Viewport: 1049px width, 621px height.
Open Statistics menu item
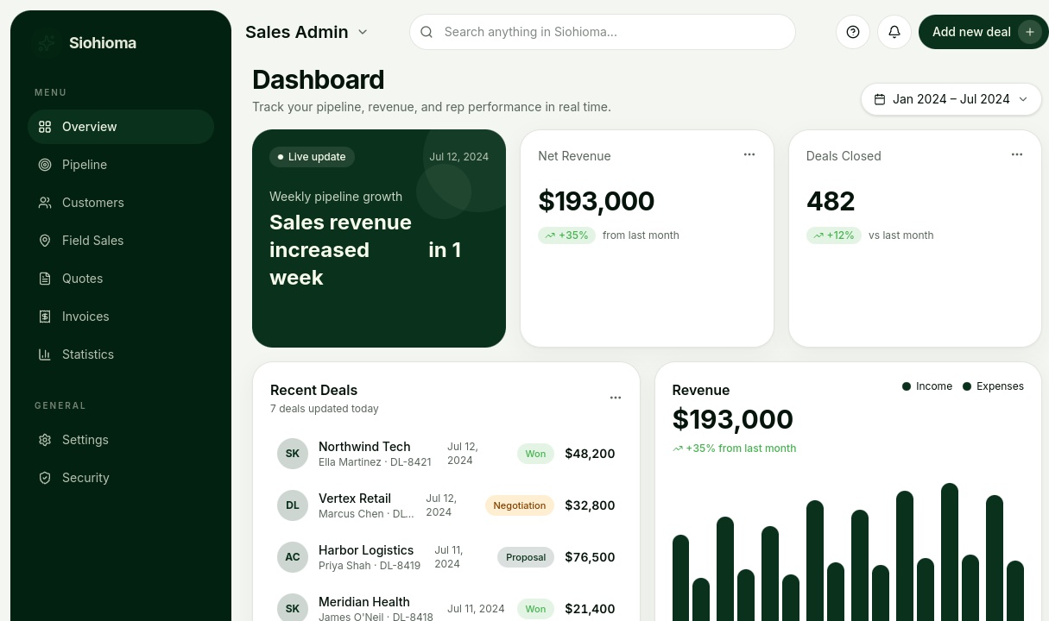(121, 354)
